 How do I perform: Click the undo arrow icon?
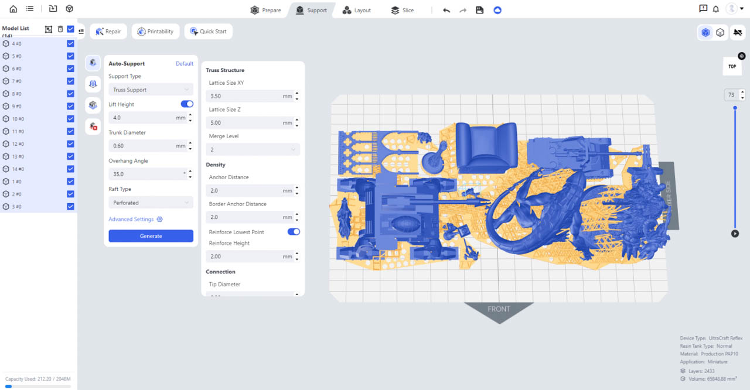[446, 10]
